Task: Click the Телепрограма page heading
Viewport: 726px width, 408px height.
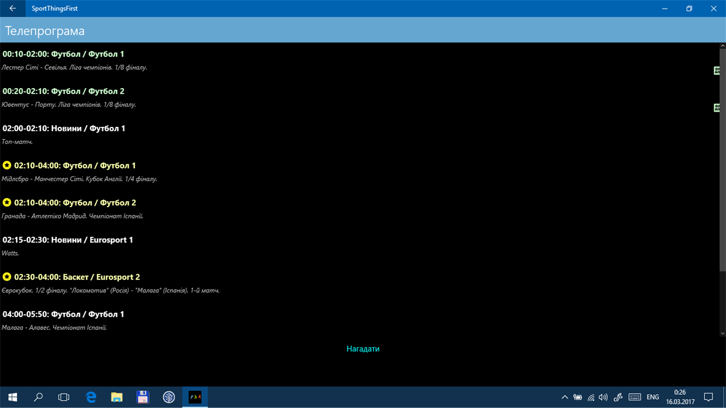Action: coord(45,31)
